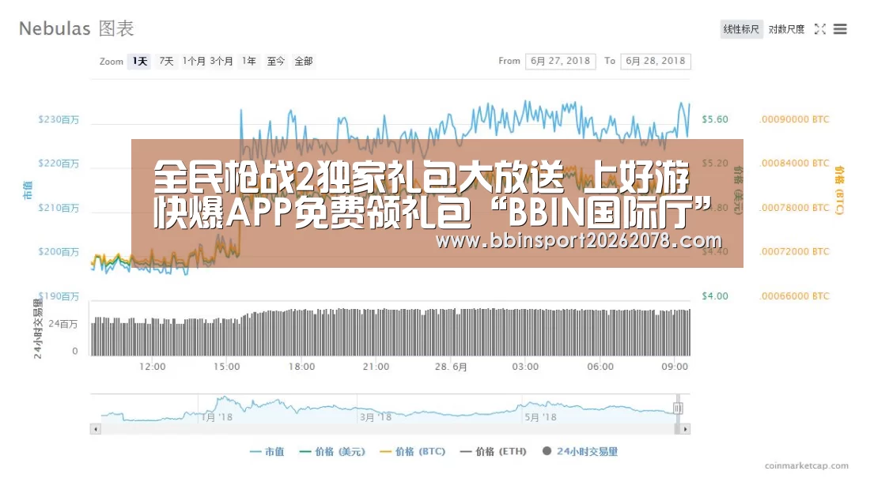This screenshot has width=874, height=482.
Task: Click the $230百万 market cap axis label
Action: pyautogui.click(x=59, y=119)
